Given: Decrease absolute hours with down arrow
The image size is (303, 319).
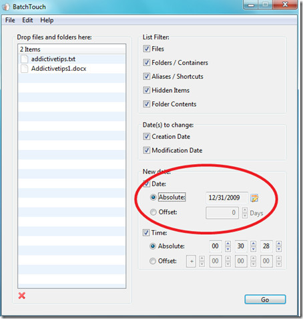Looking at the screenshot, I should pyautogui.click(x=228, y=249).
